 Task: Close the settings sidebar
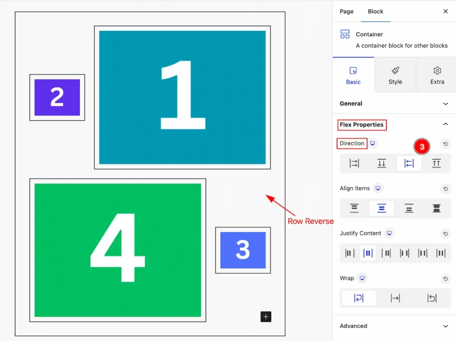[445, 11]
